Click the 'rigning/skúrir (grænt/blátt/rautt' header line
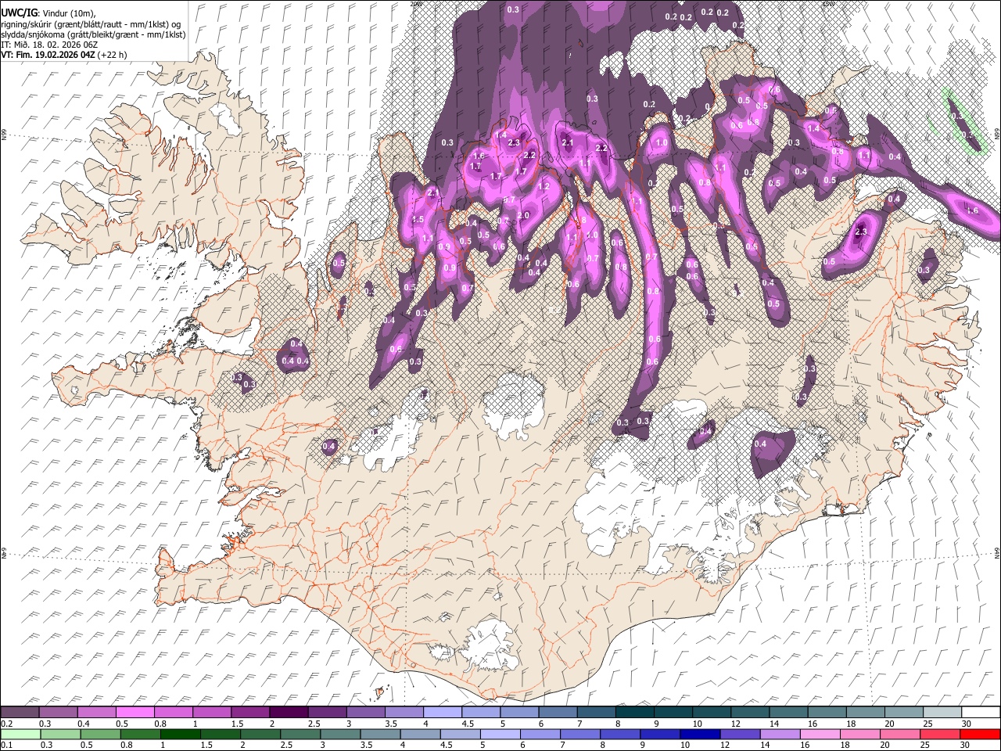Image resolution: width=1001 pixels, height=751 pixels. point(91,23)
